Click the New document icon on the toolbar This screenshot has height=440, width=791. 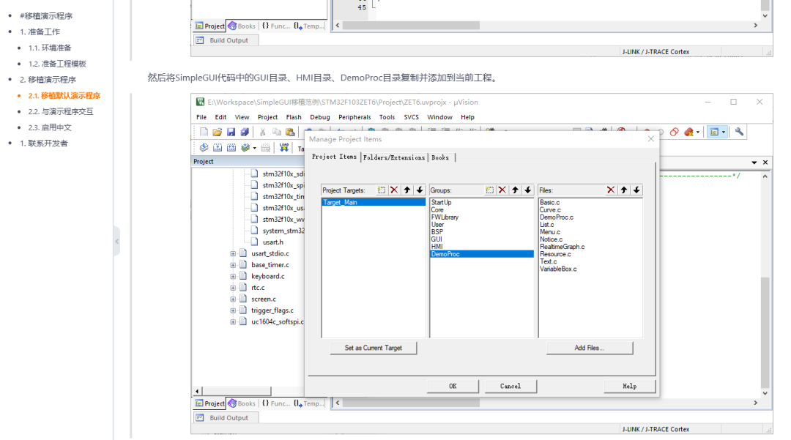[x=203, y=131]
